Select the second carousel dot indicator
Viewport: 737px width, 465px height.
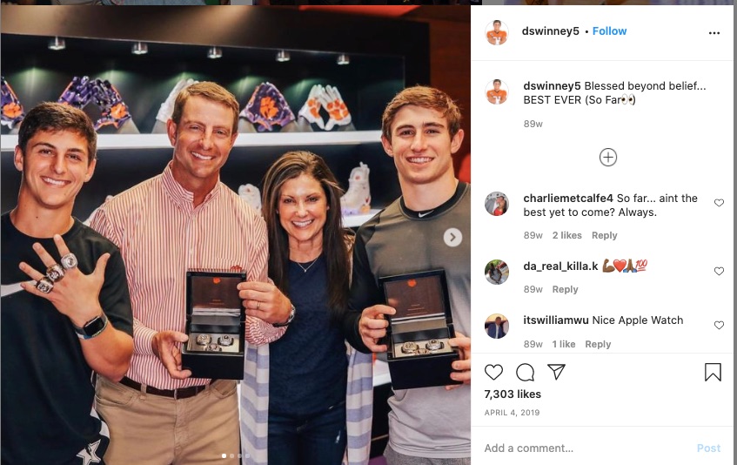231,455
